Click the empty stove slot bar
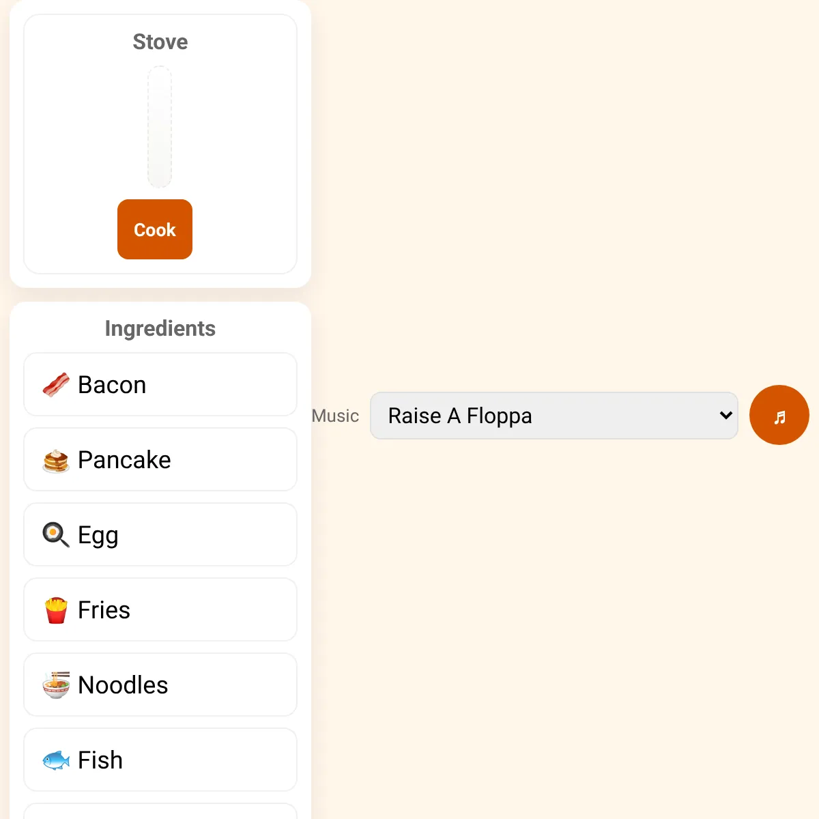This screenshot has width=819, height=819. click(x=160, y=127)
